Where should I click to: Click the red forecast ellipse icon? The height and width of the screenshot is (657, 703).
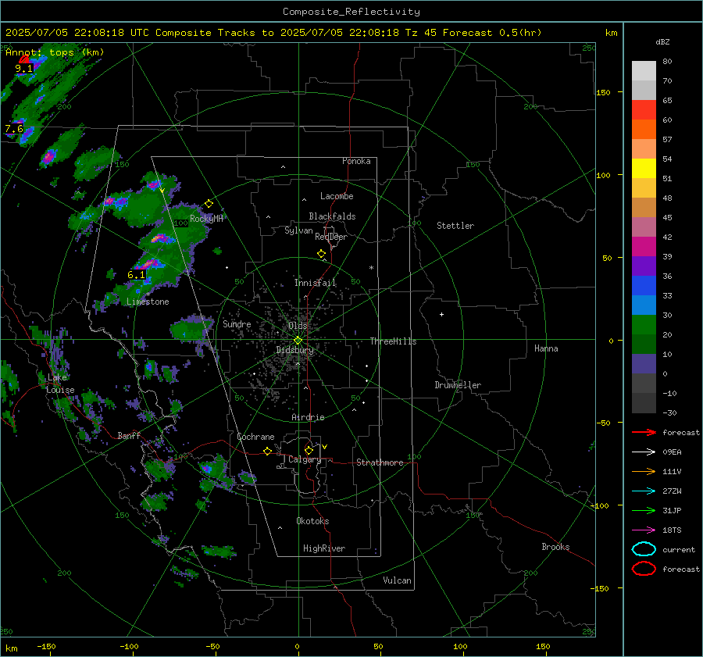click(x=644, y=569)
